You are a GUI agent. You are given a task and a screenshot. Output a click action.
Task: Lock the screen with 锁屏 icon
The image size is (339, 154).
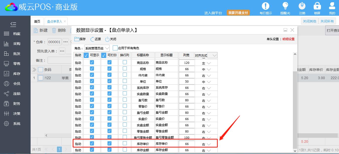coord(317,6)
